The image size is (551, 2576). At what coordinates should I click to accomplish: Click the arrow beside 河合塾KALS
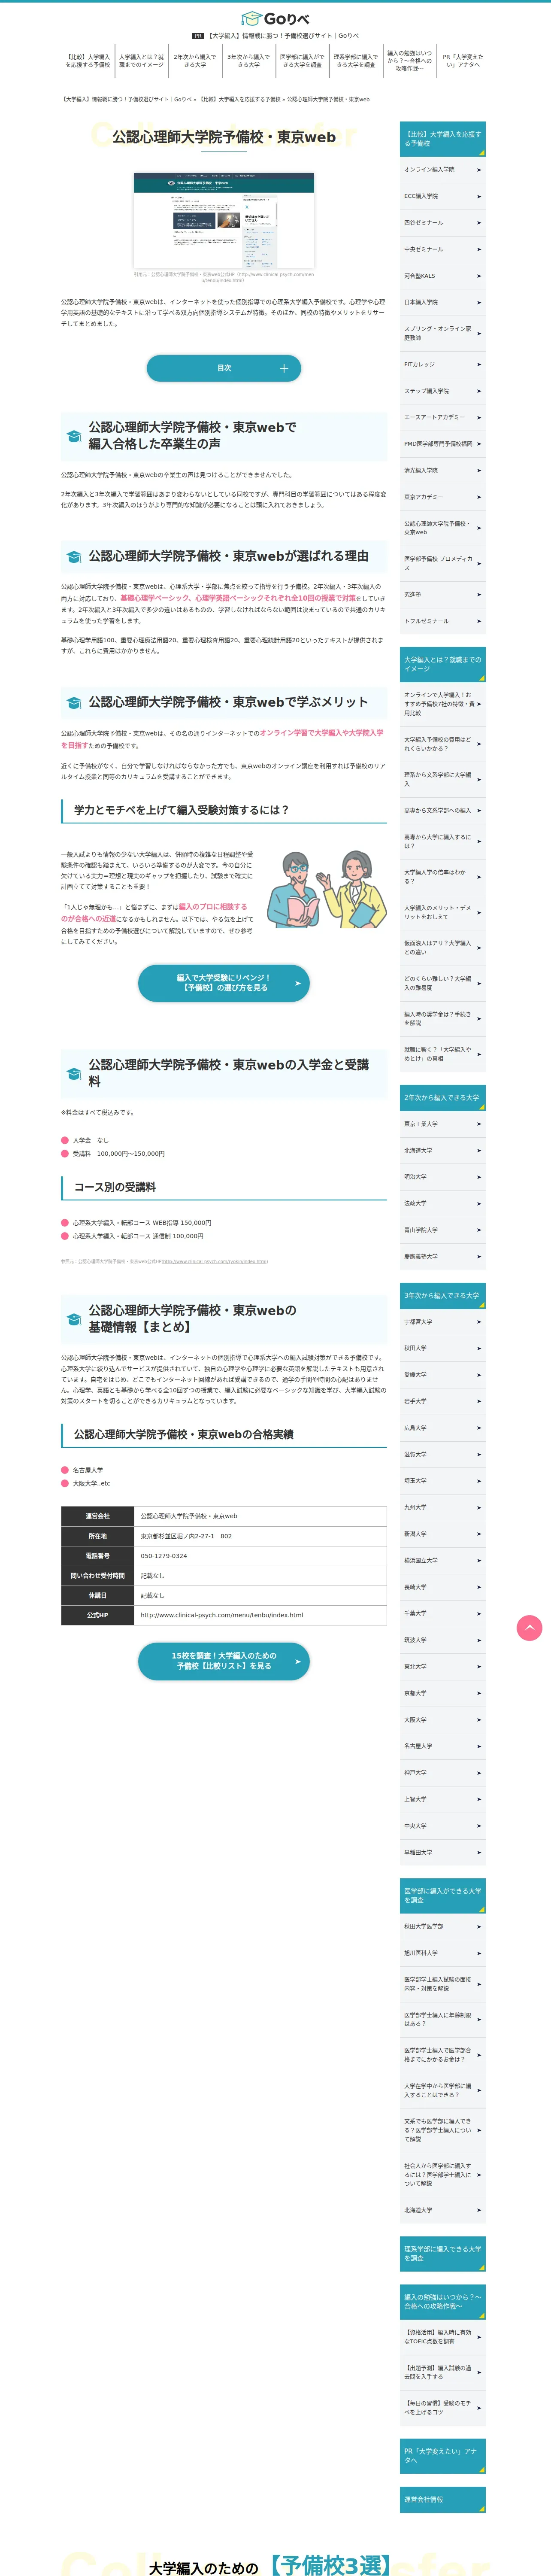[x=479, y=276]
